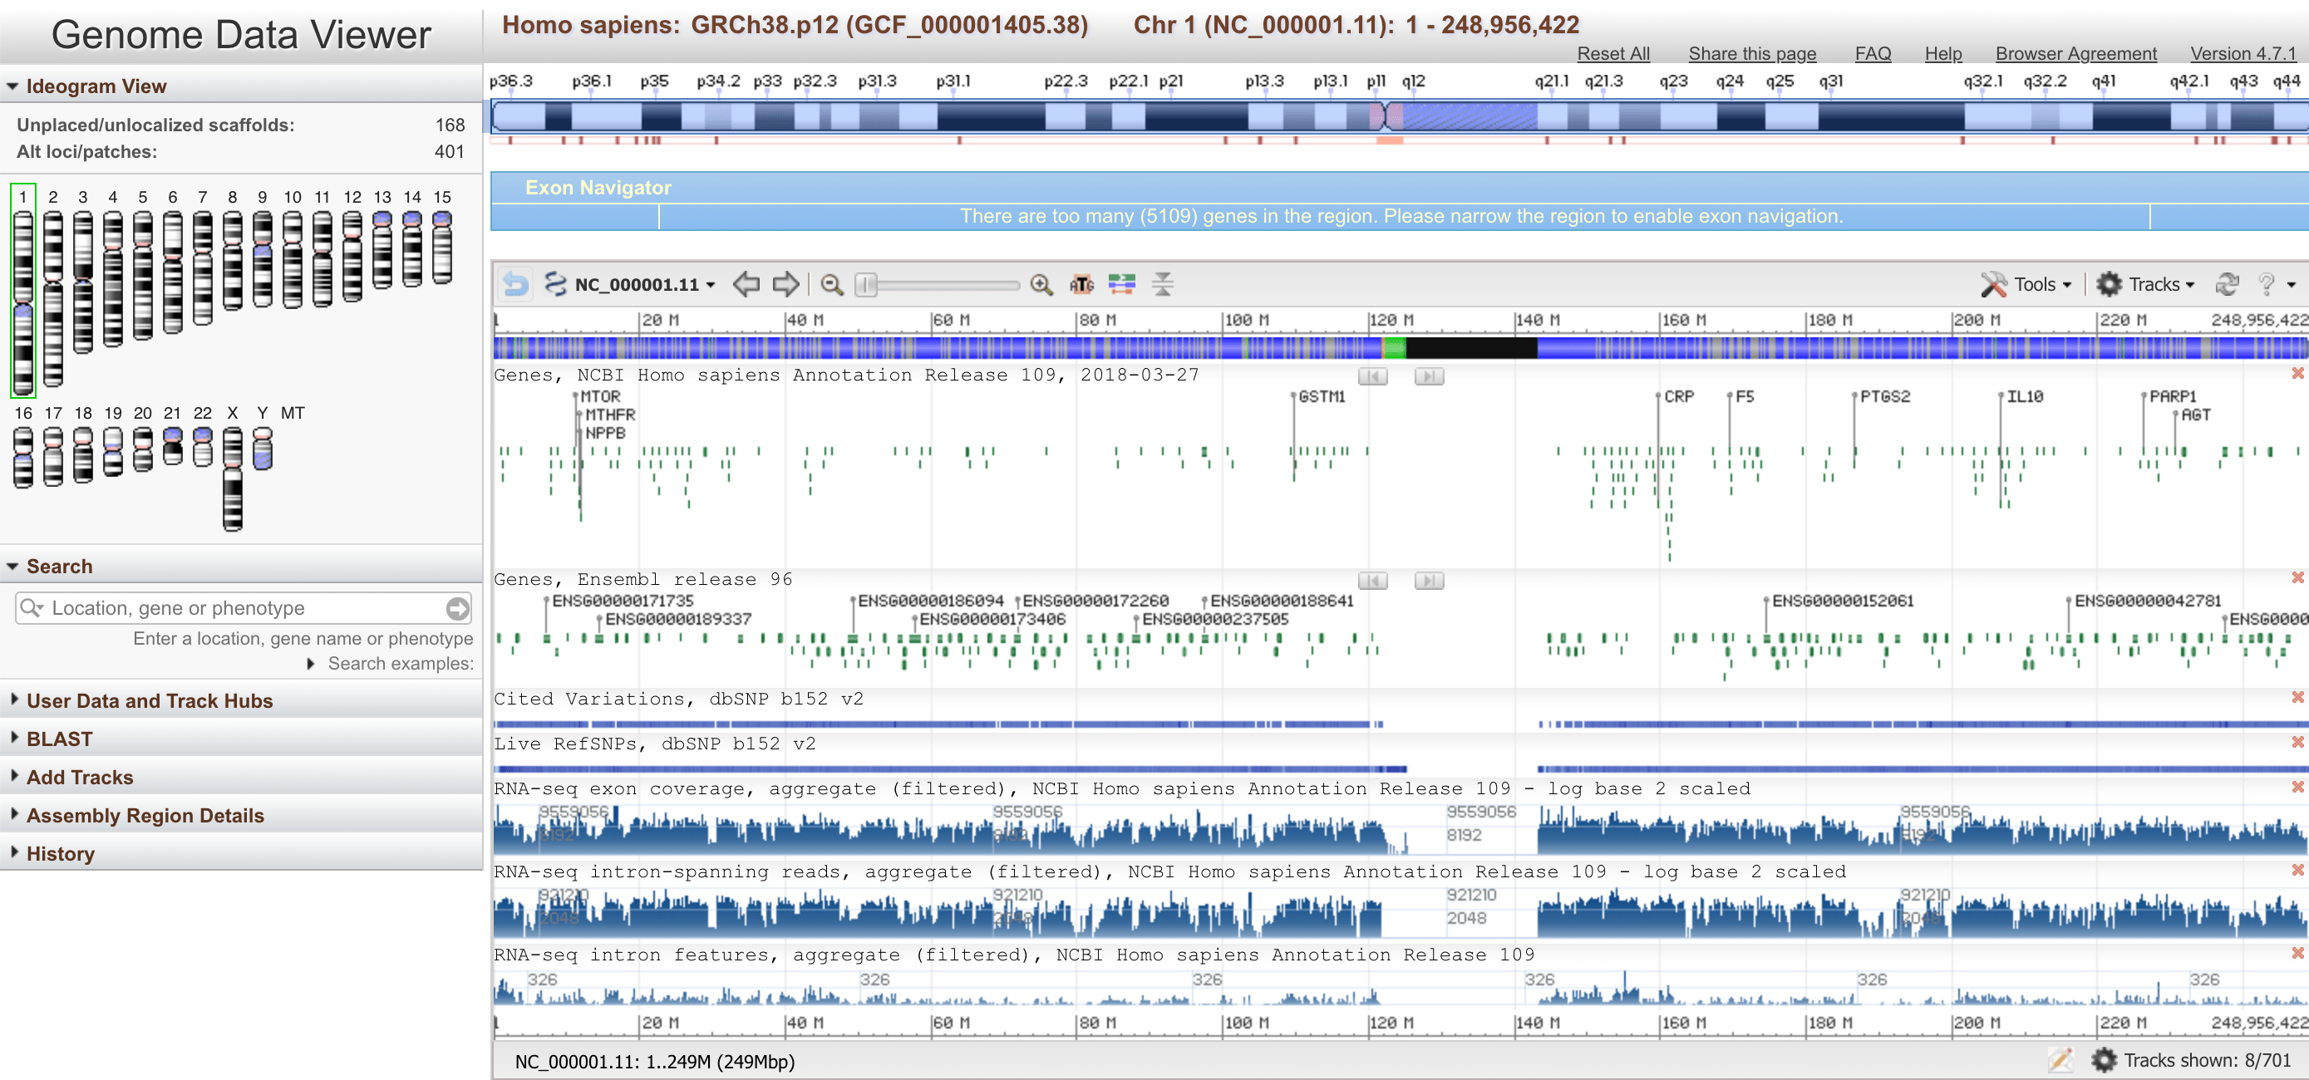Click the Share this page link
The height and width of the screenshot is (1080, 2309).
(x=1751, y=53)
